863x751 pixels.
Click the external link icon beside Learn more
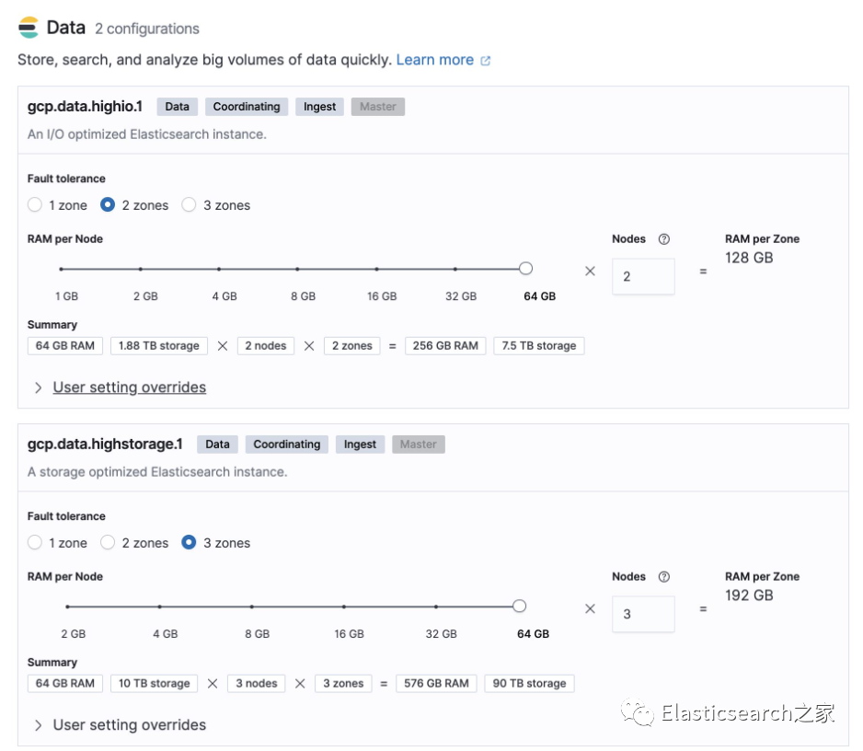[x=486, y=61]
